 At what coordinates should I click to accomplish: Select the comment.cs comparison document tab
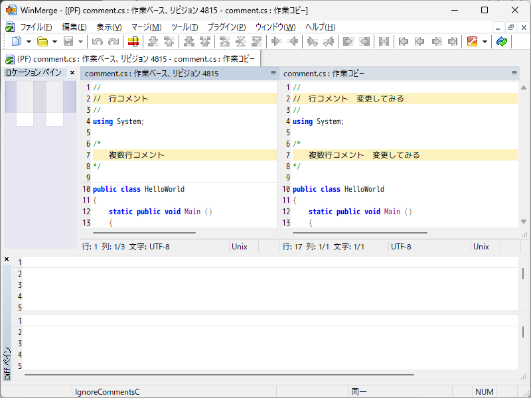[x=133, y=59]
